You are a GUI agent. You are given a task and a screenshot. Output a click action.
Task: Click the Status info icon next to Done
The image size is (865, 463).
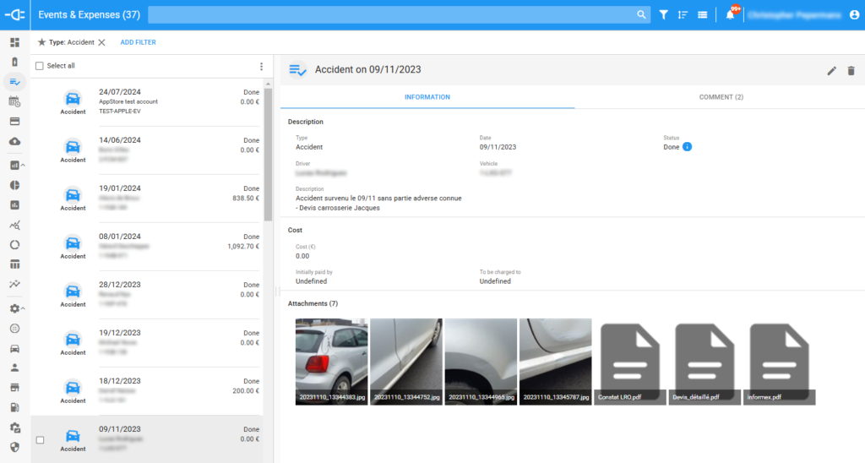pyautogui.click(x=687, y=147)
